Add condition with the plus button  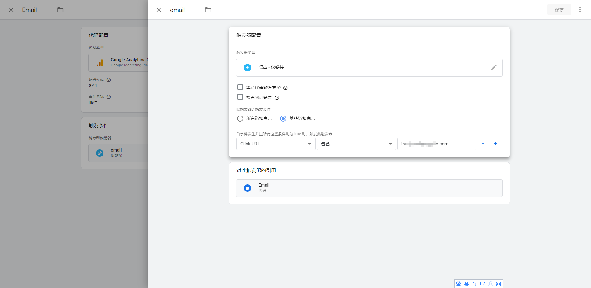pos(495,144)
